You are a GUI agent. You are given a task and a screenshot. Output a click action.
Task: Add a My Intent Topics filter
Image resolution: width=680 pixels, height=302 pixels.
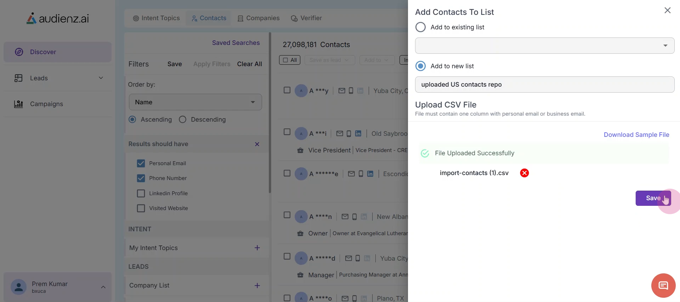click(257, 248)
